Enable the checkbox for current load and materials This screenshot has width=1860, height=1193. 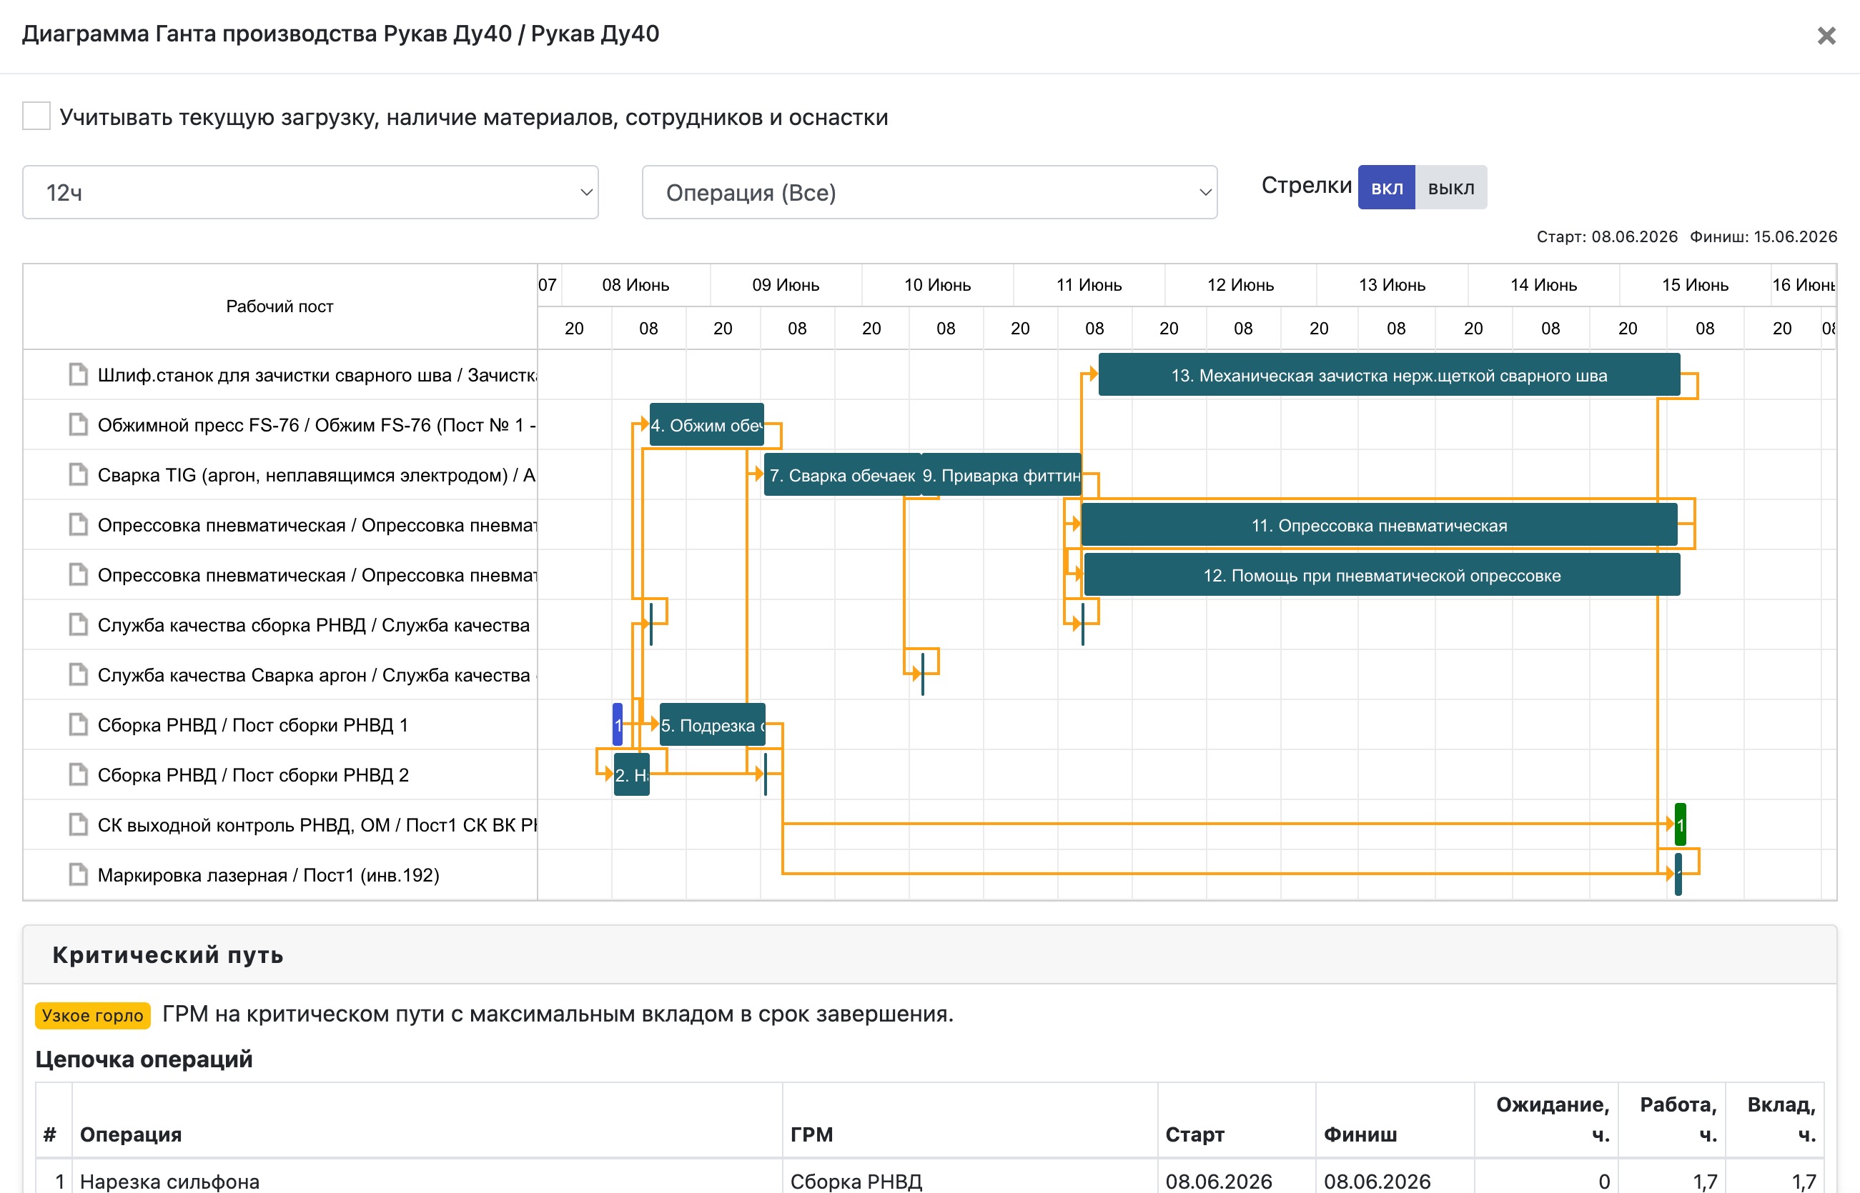36,116
